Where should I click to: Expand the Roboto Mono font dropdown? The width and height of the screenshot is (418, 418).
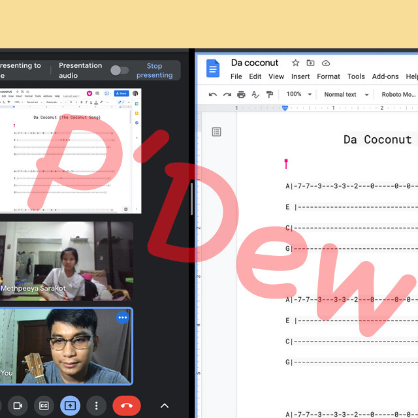point(398,95)
